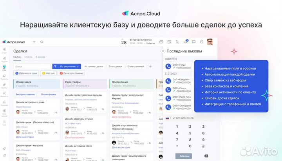Open the chat bubble icon
The width and height of the screenshot is (282, 161).
(x=193, y=42)
